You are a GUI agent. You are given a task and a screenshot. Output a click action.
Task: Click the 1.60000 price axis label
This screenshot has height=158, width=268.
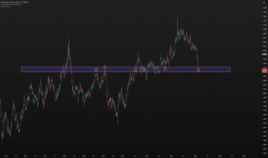point(265,136)
